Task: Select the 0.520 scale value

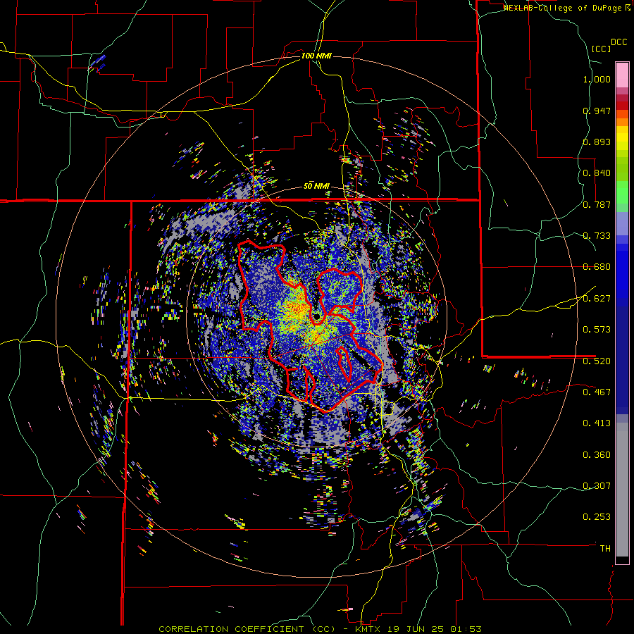Action: pos(597,361)
